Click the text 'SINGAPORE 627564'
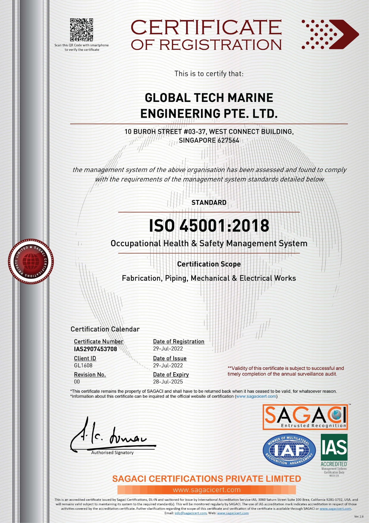369x523 pixels. click(x=209, y=140)
